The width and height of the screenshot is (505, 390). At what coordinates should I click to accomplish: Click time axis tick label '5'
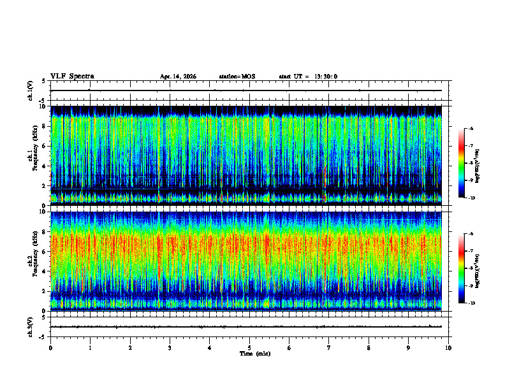[249, 348]
